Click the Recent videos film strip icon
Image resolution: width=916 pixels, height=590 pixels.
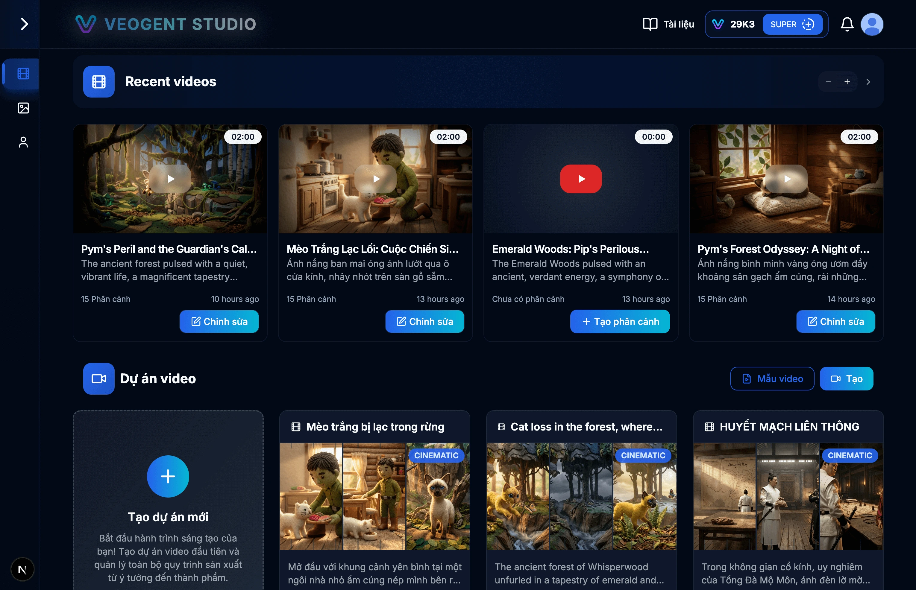point(98,82)
